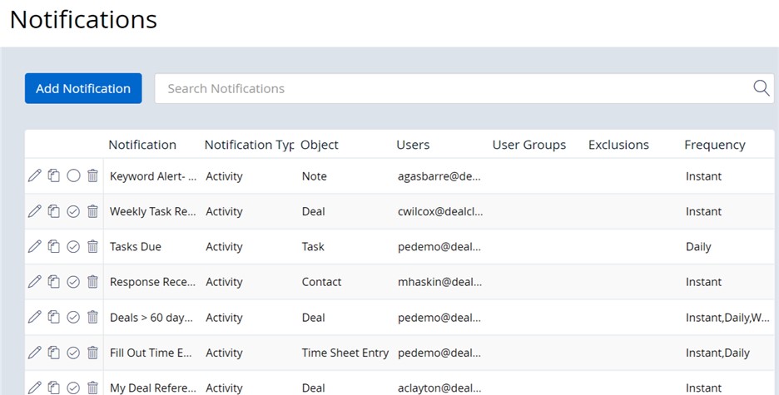Screen dimensions: 779x395
Task: Sort by the Frequency column header
Action: (x=714, y=145)
